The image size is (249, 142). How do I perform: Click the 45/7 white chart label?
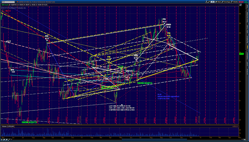[9, 42]
